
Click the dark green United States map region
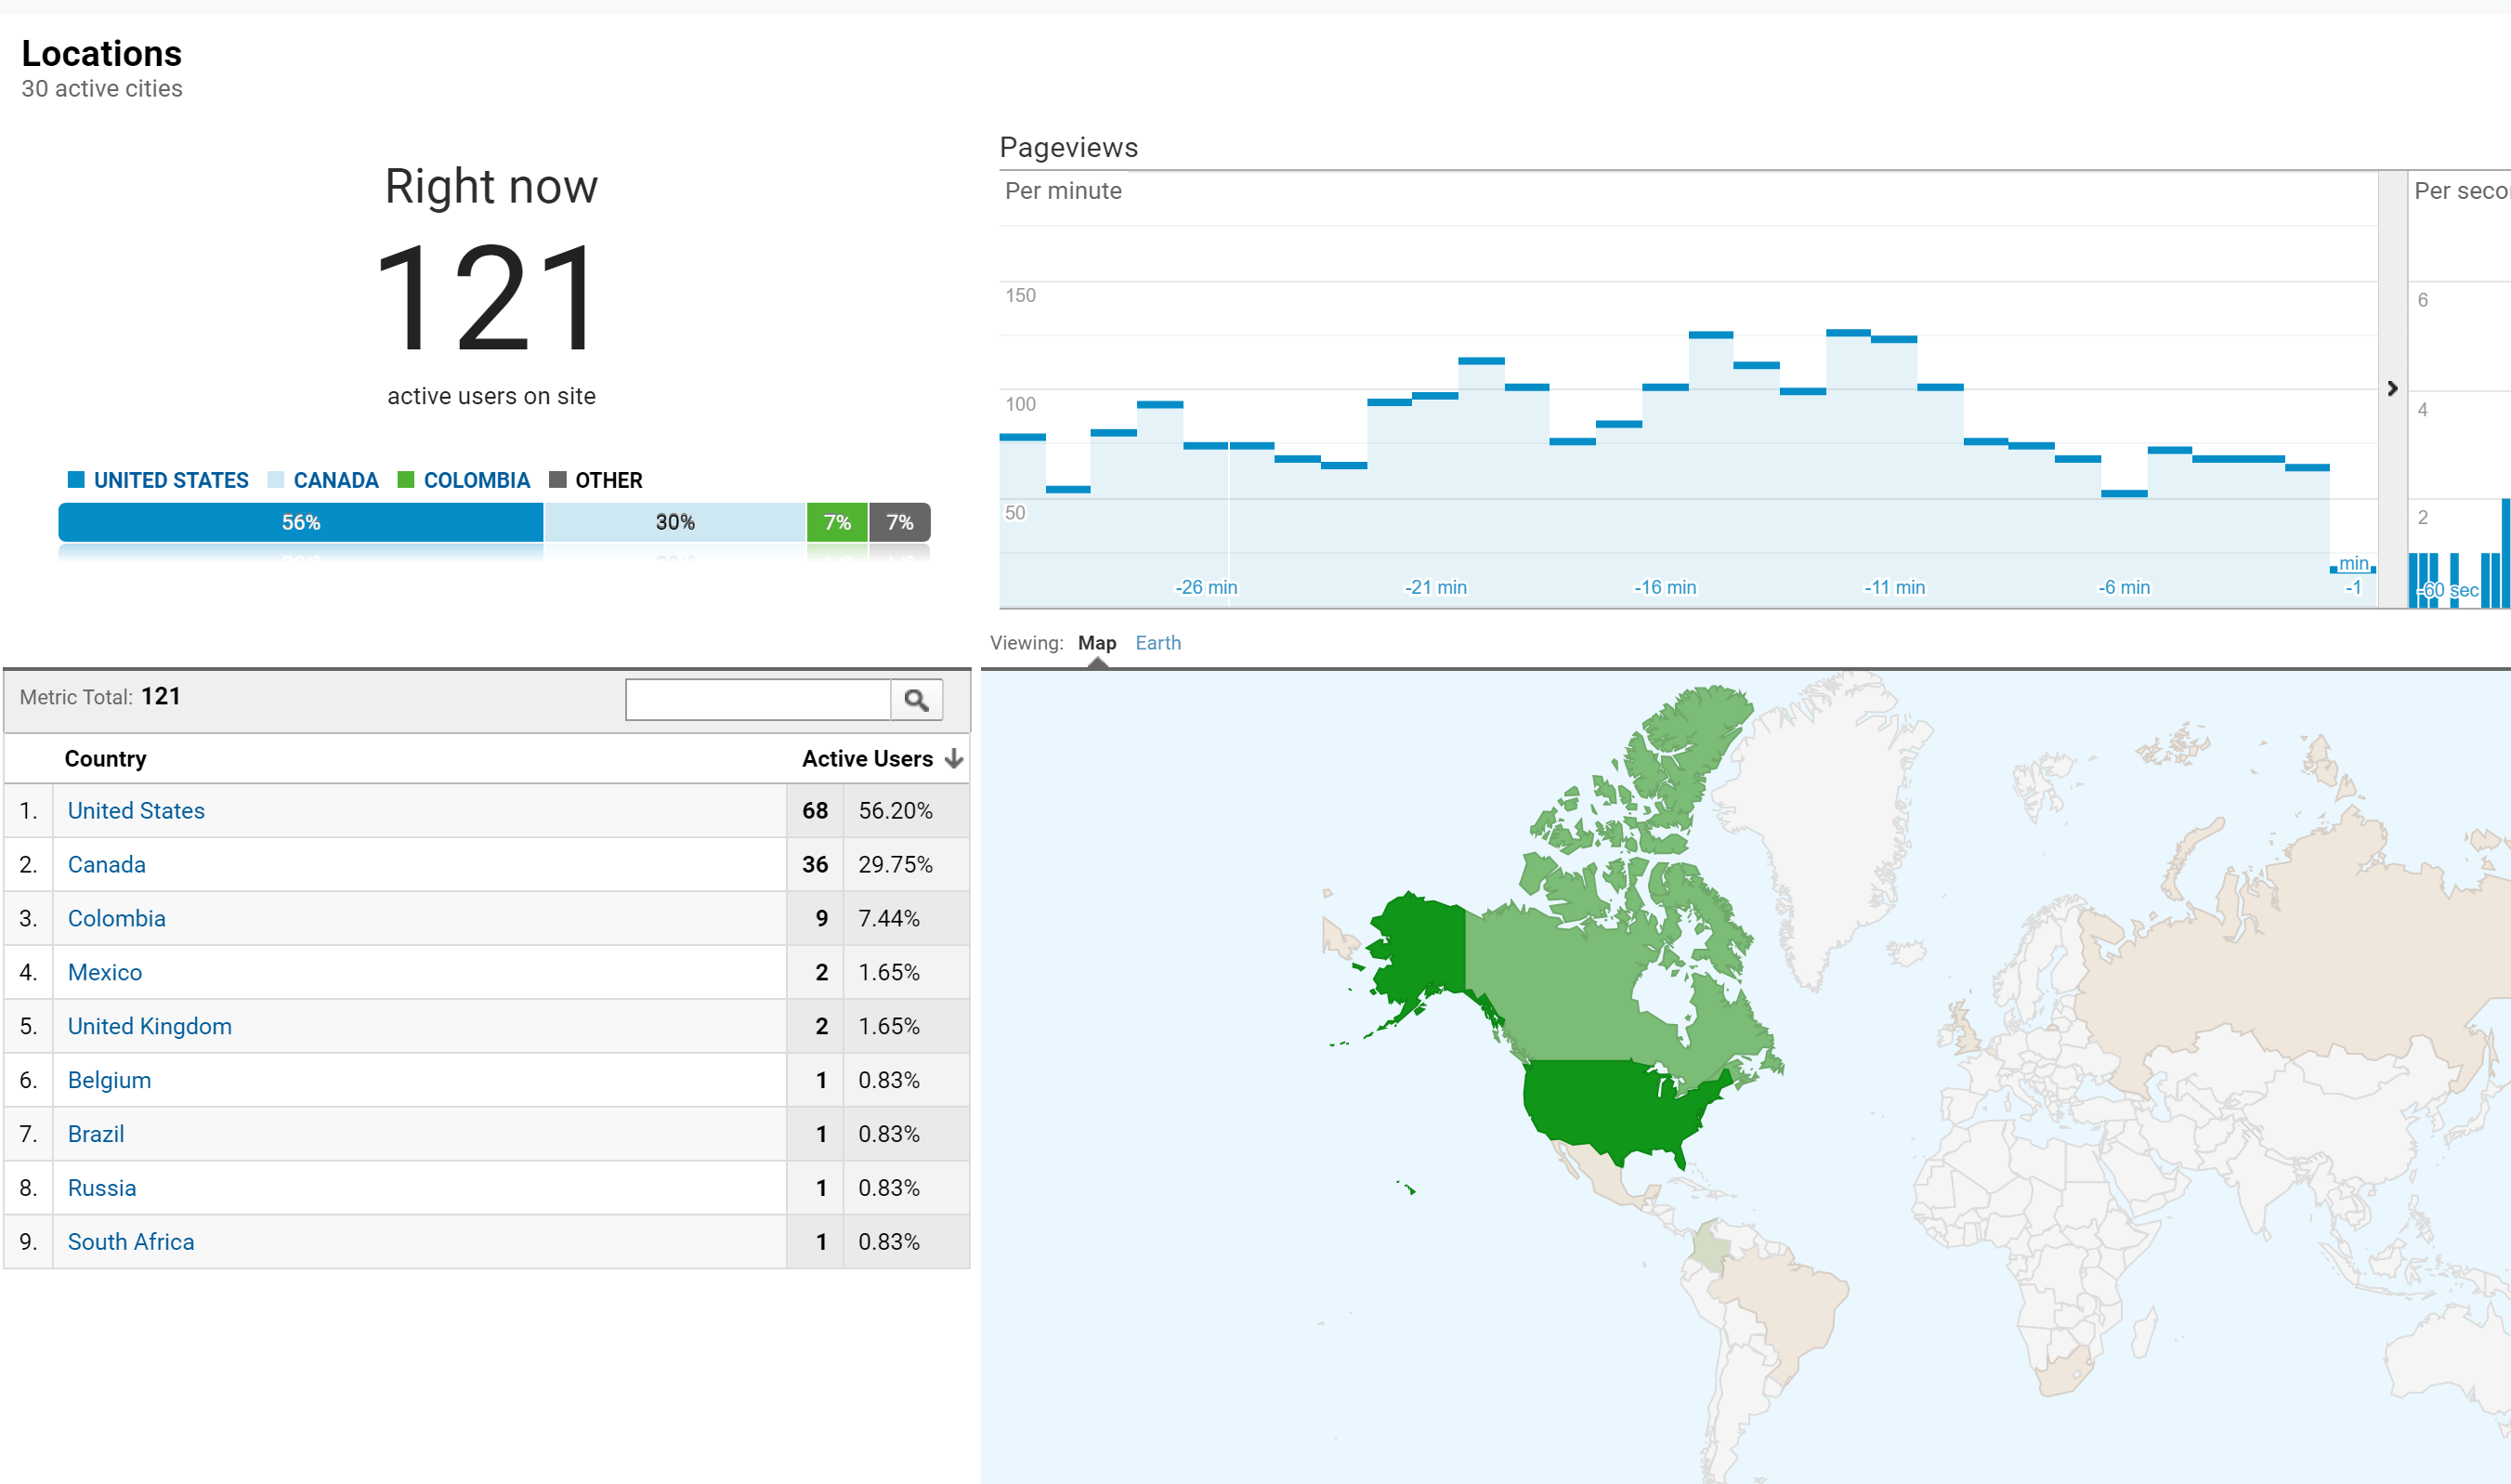(1609, 1105)
